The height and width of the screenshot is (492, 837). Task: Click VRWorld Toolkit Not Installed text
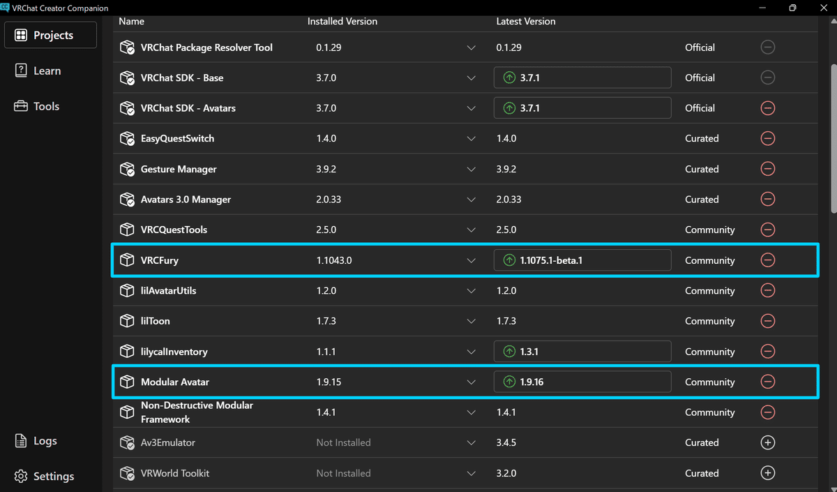tap(343, 473)
